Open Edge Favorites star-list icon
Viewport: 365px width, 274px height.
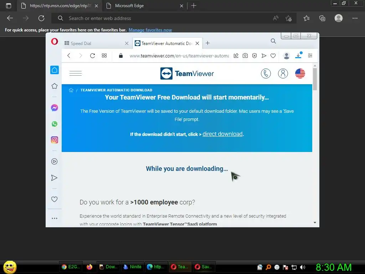[307, 18]
